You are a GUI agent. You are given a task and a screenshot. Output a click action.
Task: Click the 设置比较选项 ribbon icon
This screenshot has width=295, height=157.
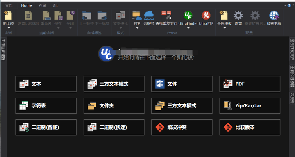click(x=28, y=16)
